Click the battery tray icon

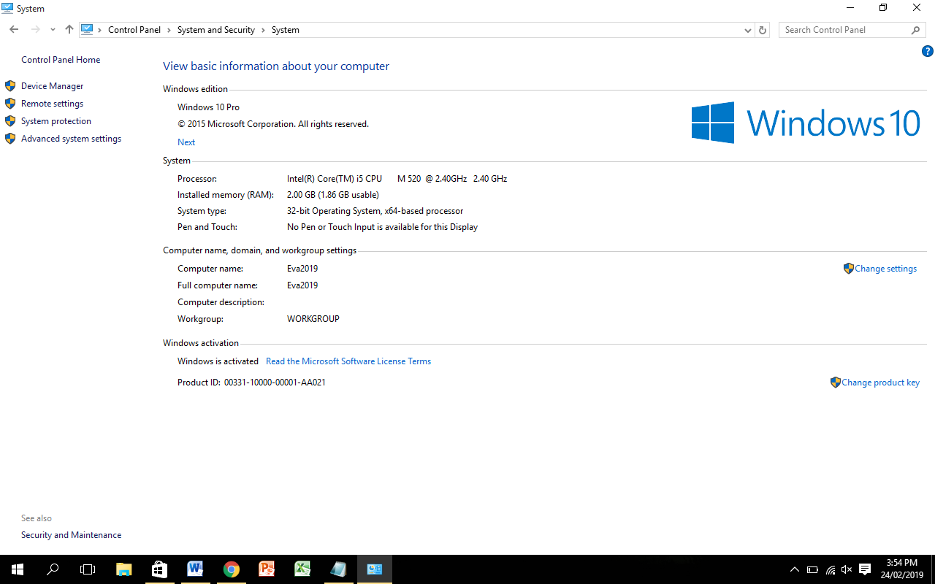point(812,569)
